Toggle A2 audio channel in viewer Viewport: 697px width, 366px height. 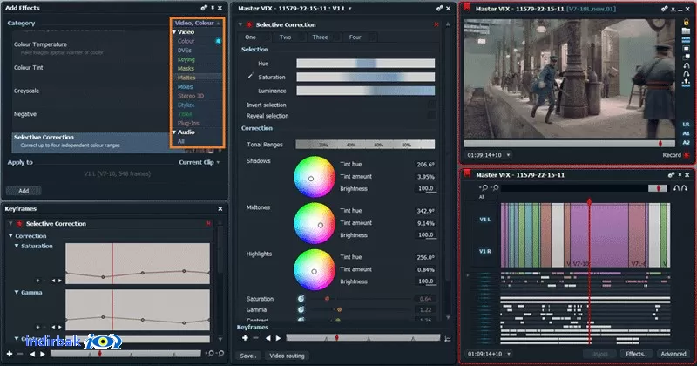pos(687,142)
